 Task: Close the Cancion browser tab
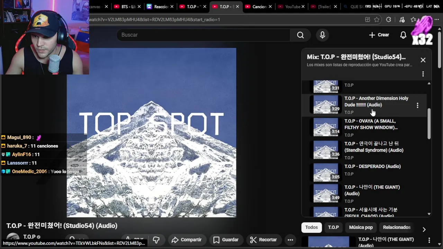click(270, 7)
